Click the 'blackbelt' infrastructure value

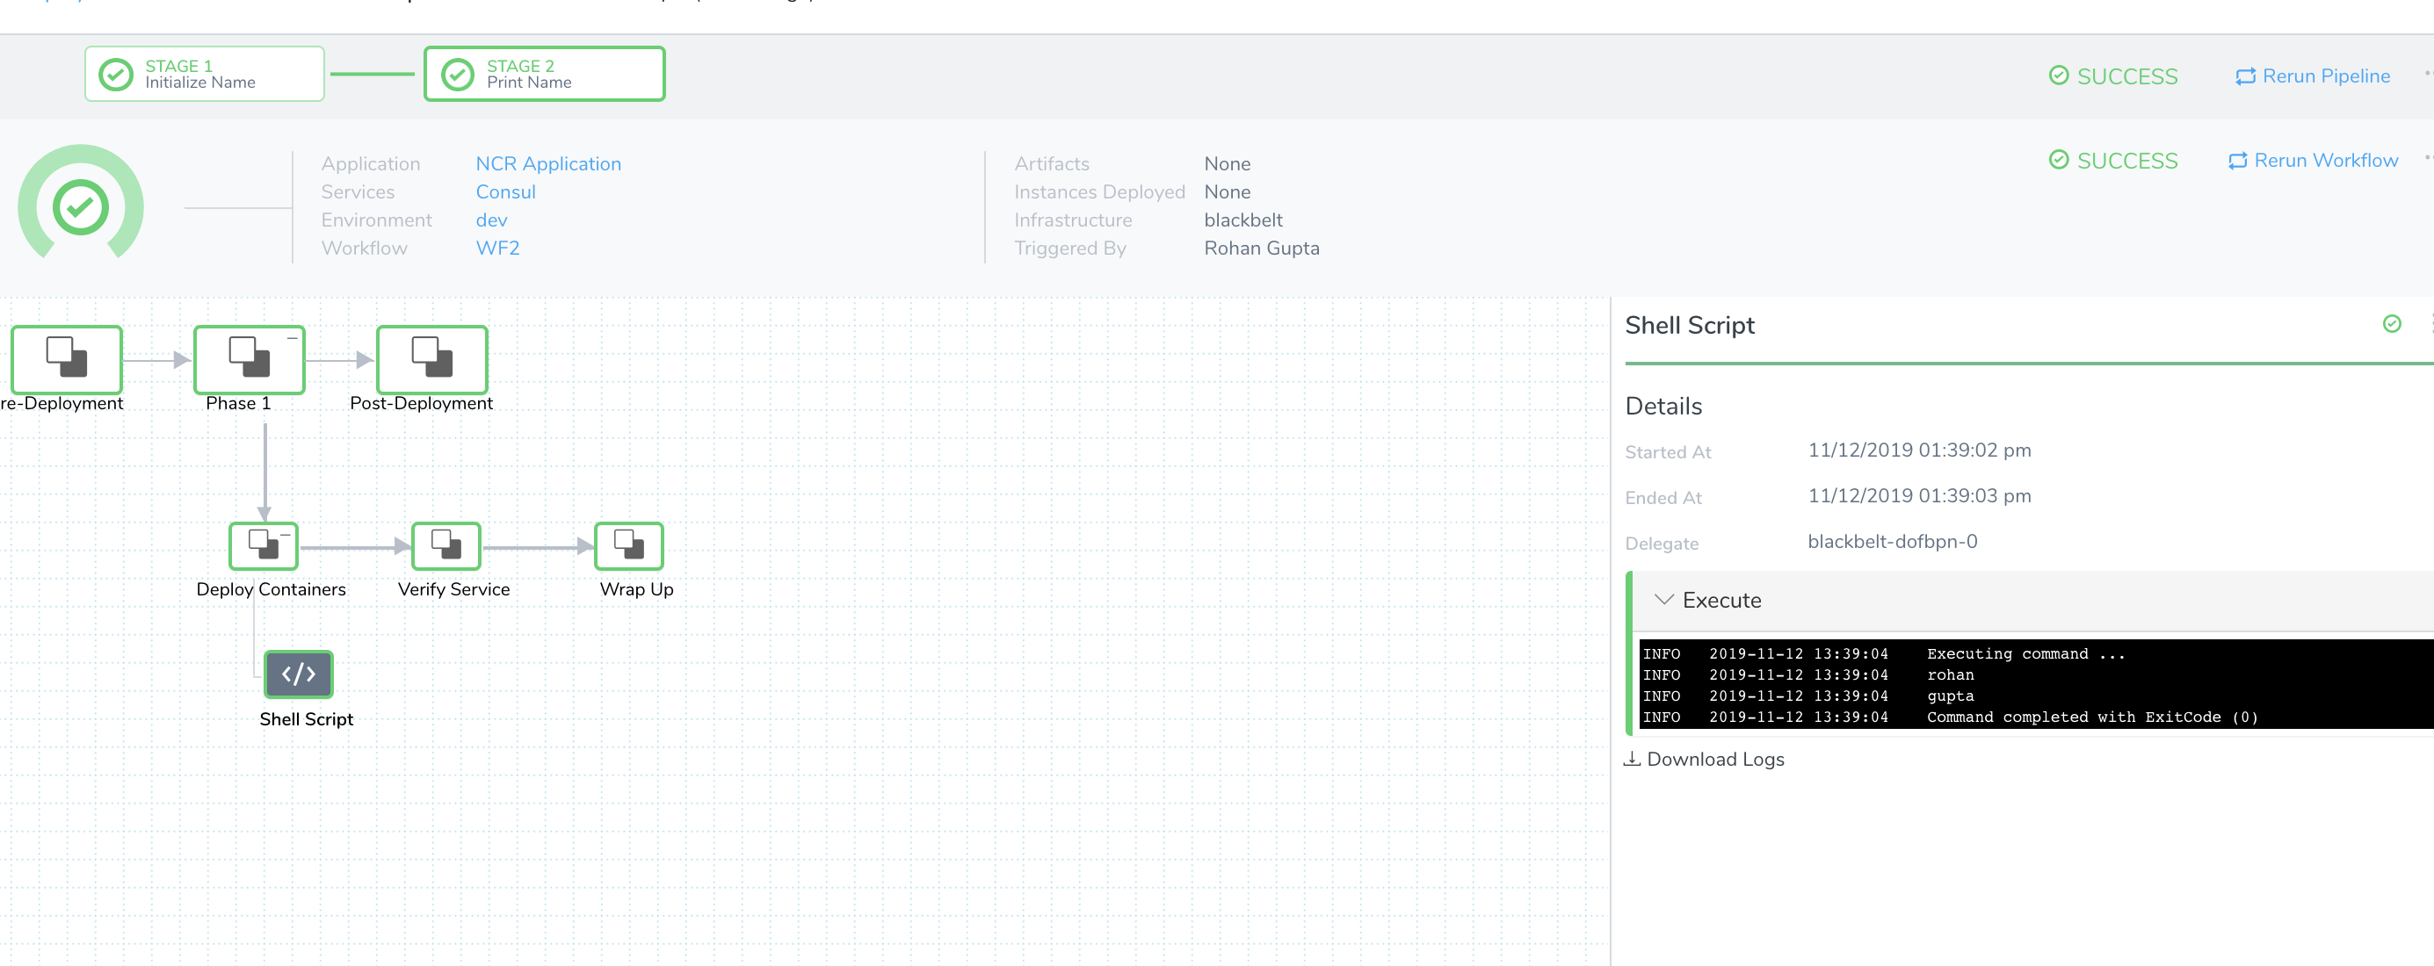(x=1242, y=220)
